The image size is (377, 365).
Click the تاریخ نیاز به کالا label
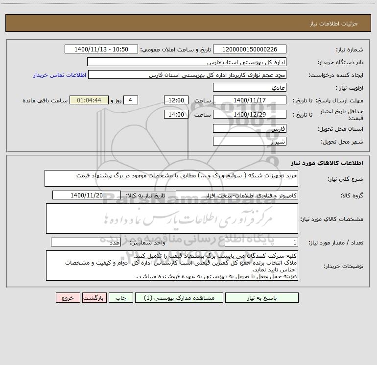coord(145,195)
